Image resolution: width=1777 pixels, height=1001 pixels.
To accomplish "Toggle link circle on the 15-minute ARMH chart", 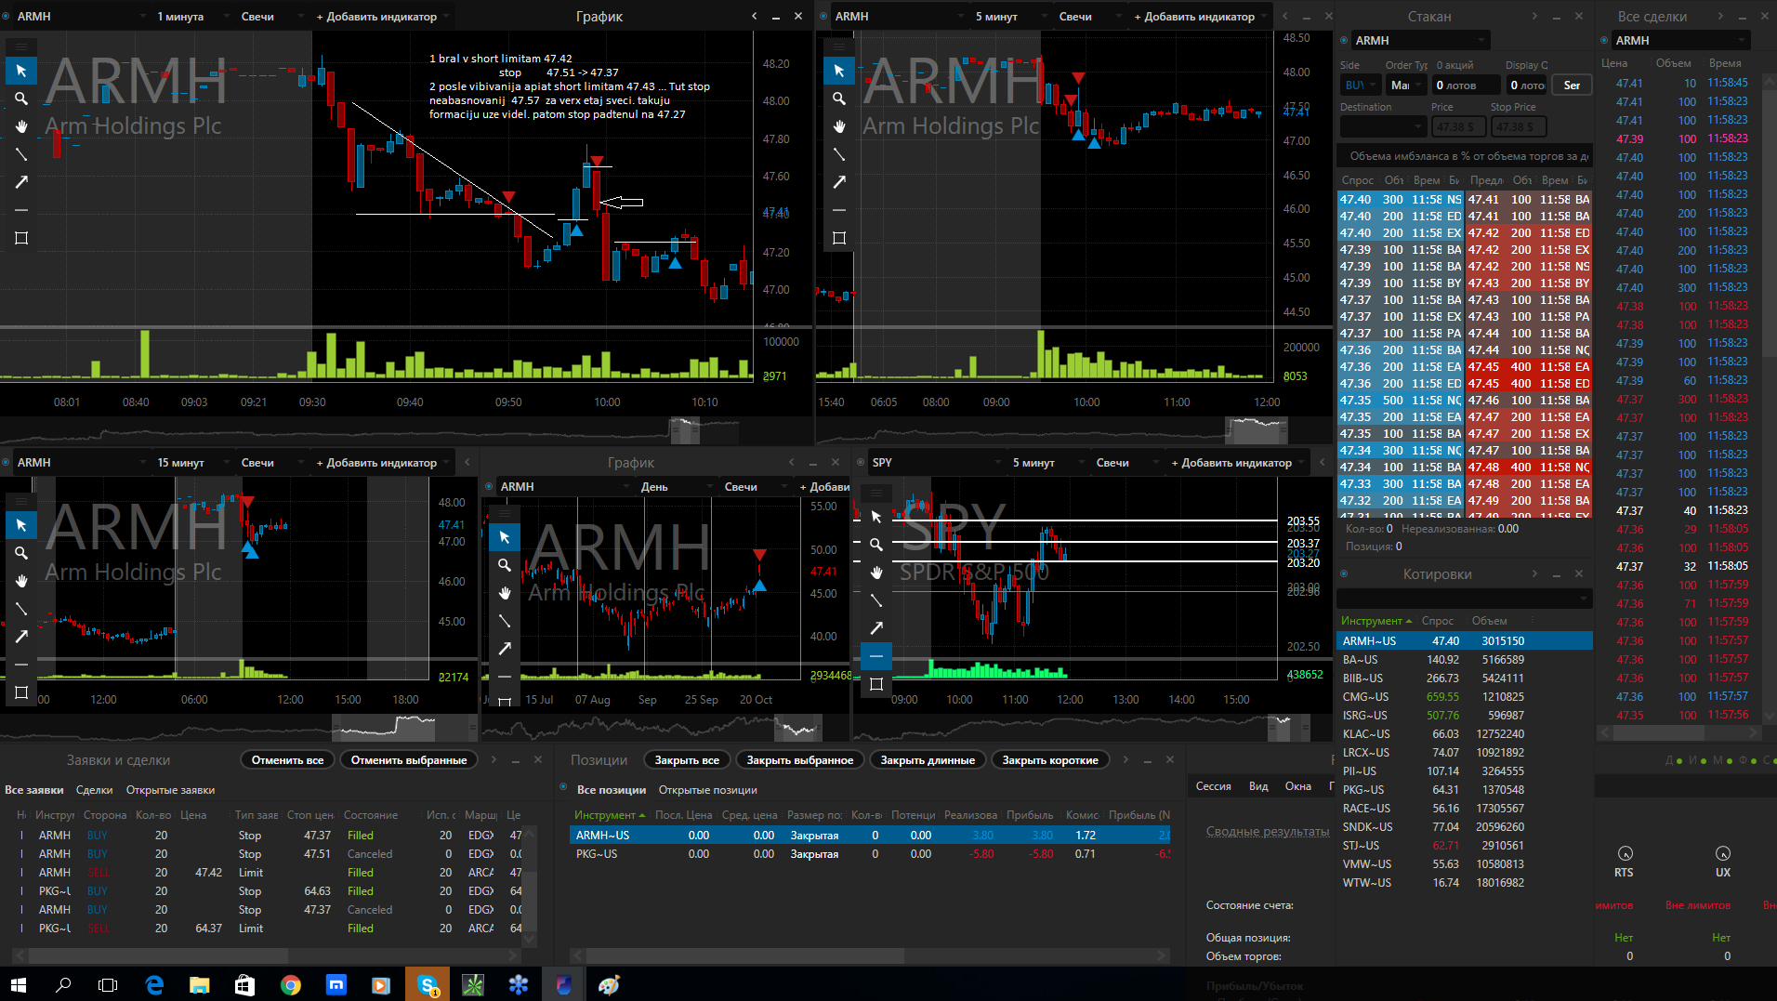I will point(6,462).
